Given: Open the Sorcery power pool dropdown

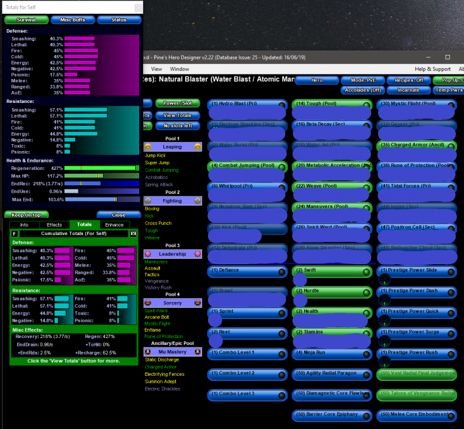Looking at the screenshot, I should tap(172, 303).
